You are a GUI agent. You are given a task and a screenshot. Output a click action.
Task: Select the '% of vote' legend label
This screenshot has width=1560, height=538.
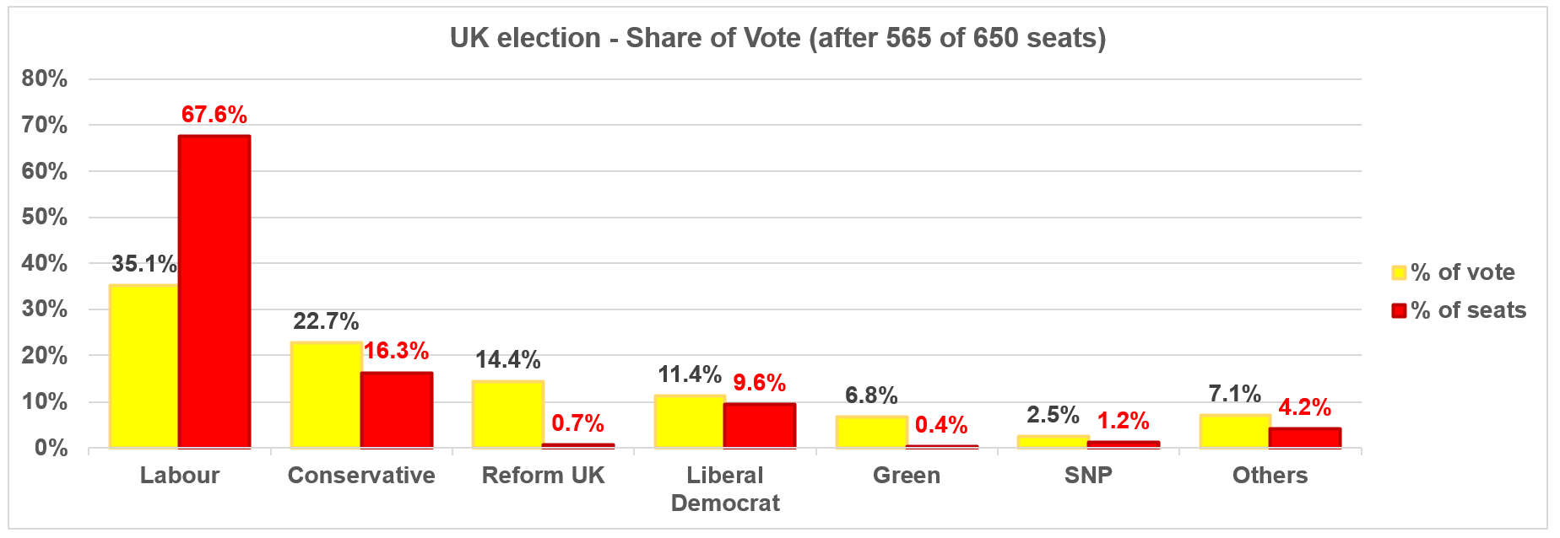tap(1463, 272)
